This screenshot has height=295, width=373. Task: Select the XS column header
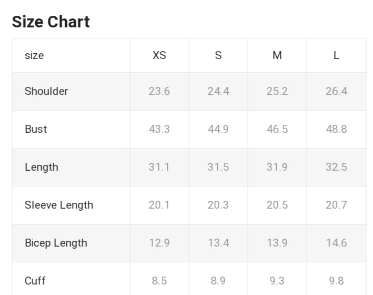159,55
